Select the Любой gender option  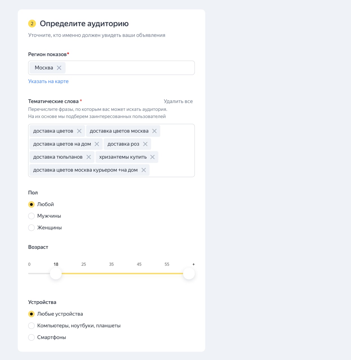[32, 204]
